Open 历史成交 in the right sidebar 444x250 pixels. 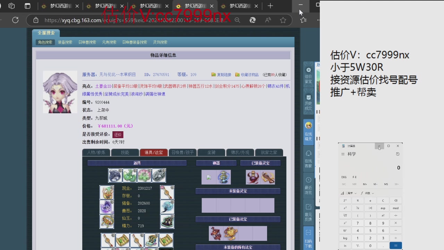(308, 102)
